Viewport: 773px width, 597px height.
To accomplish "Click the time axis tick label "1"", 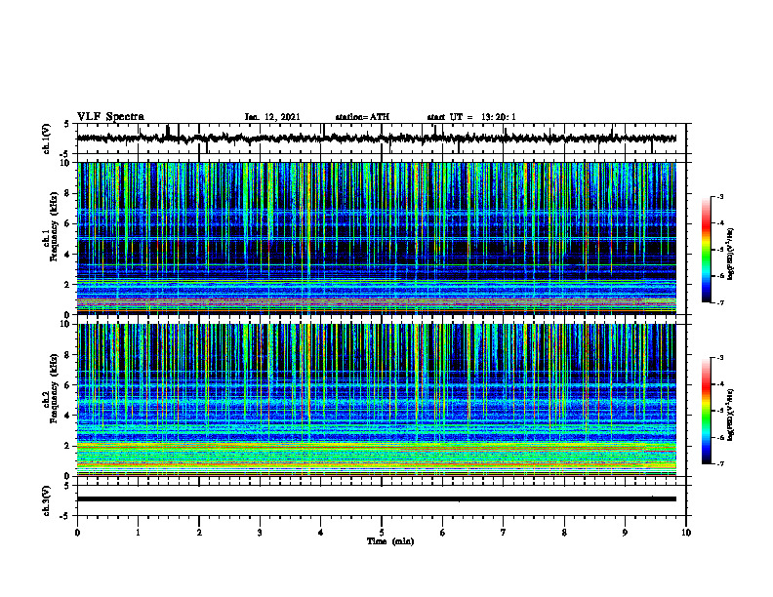I will 138,533.
